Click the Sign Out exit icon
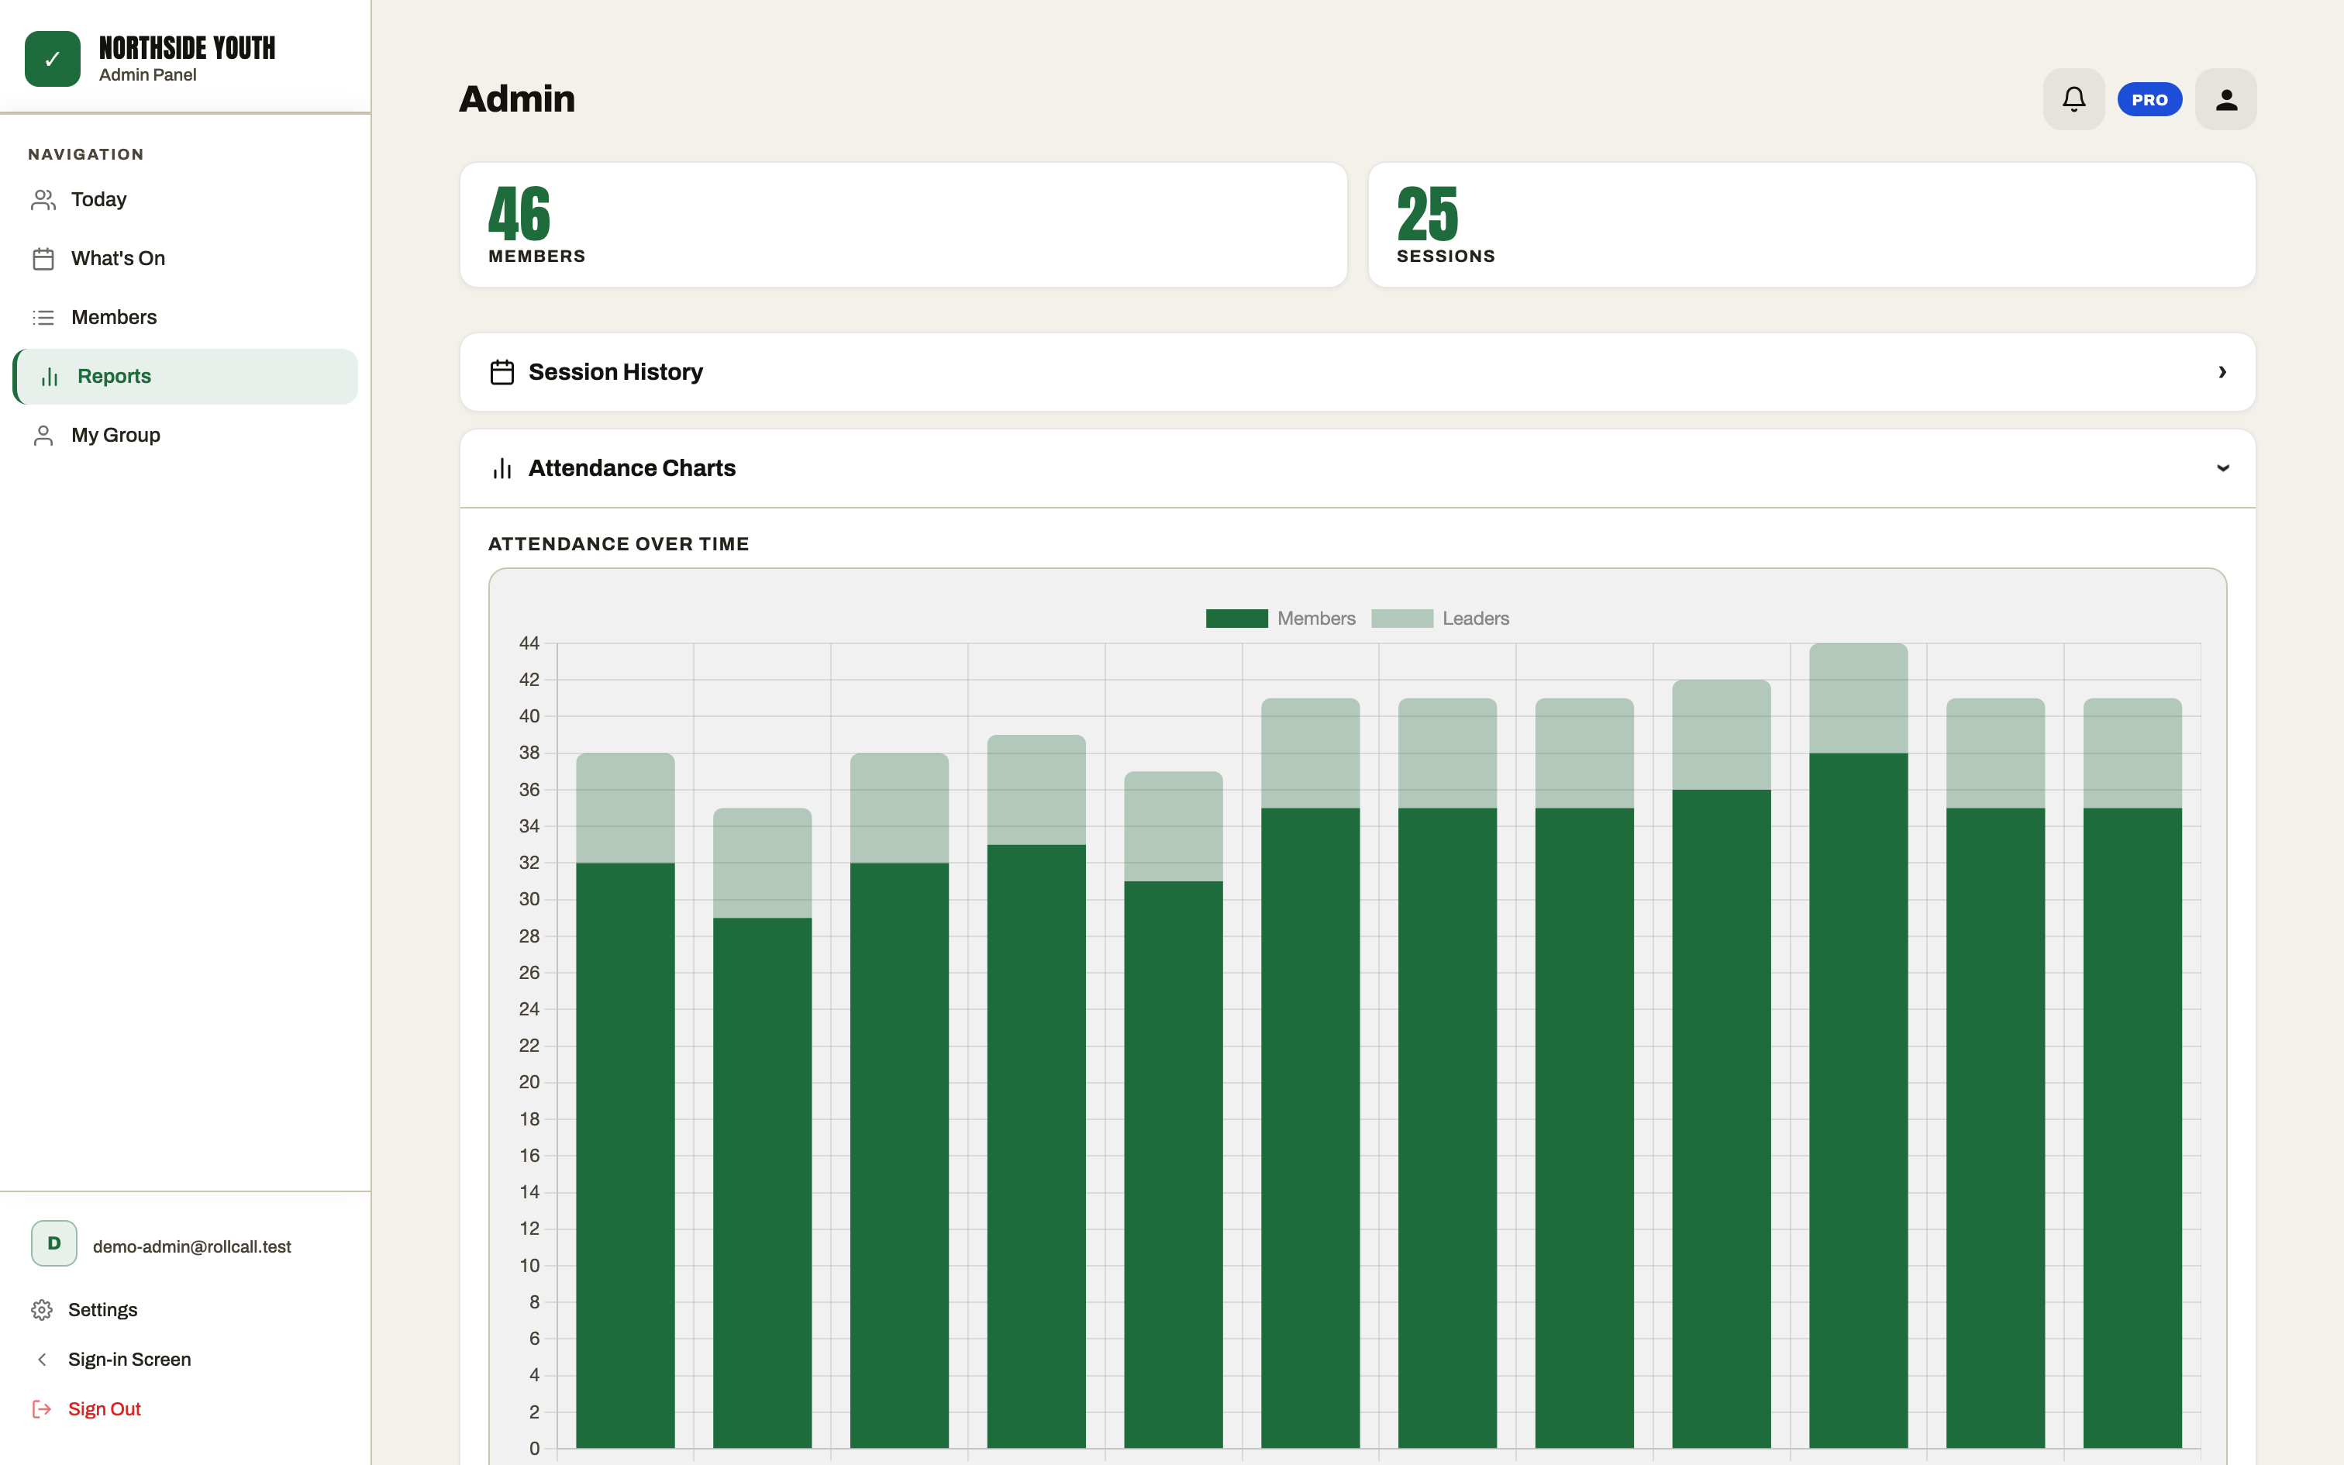 click(42, 1409)
